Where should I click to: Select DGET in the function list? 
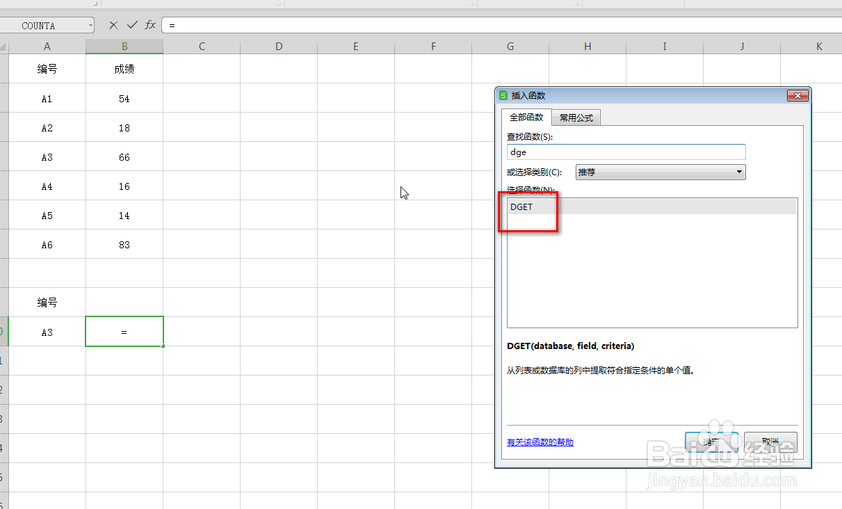click(x=651, y=207)
